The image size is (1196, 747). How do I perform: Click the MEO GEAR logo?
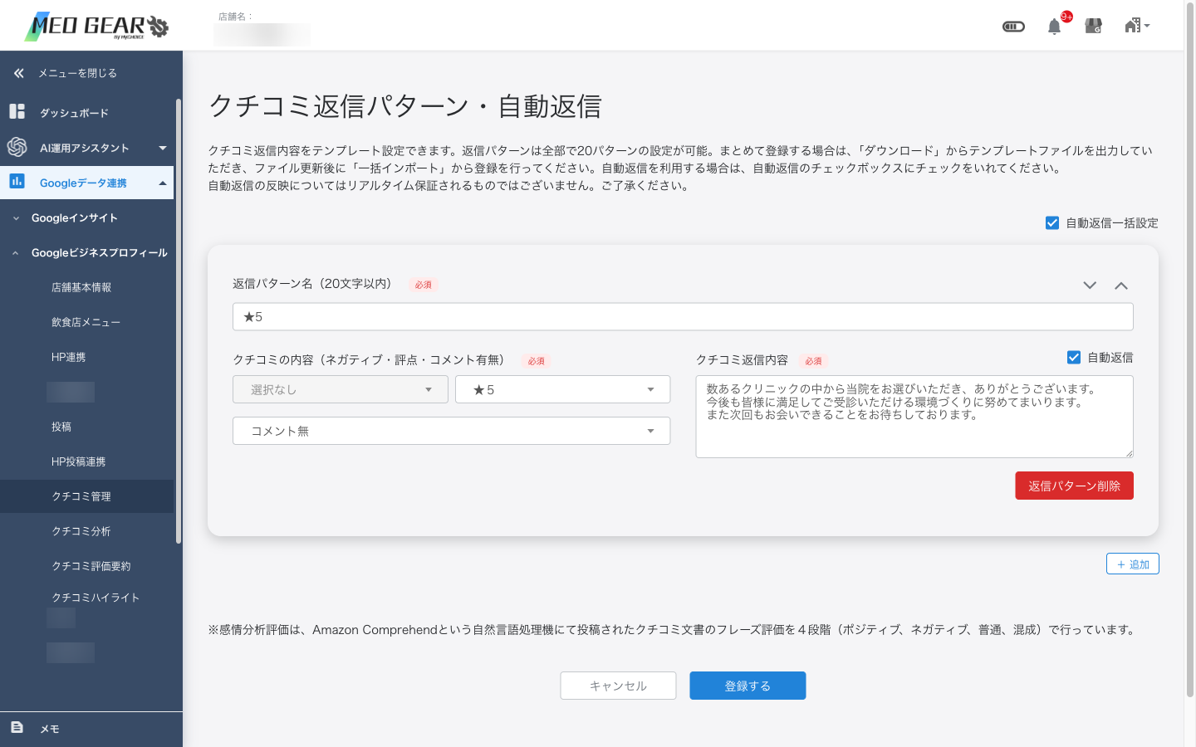point(96,27)
